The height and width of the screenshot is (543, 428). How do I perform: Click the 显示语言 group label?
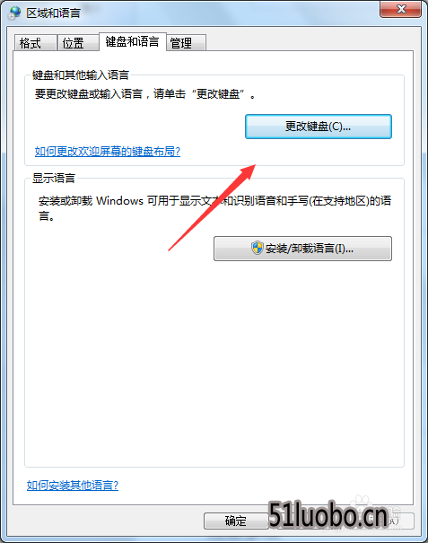click(x=53, y=178)
